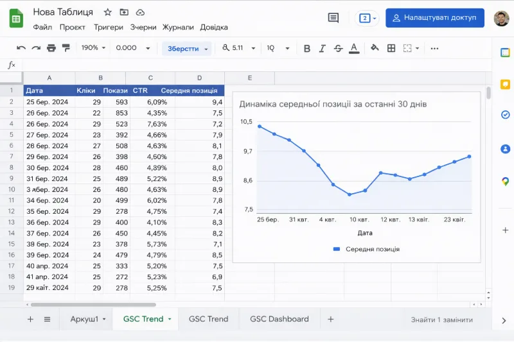Screen dimensions: 514x342
Task: Toggle bold formatting
Action: click(307, 48)
